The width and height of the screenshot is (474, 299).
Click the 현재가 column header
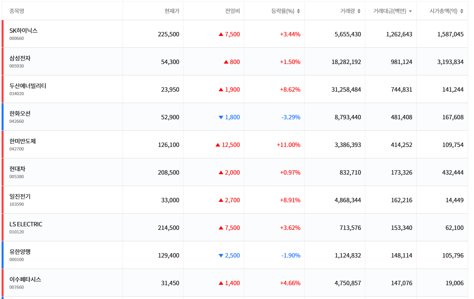[172, 11]
